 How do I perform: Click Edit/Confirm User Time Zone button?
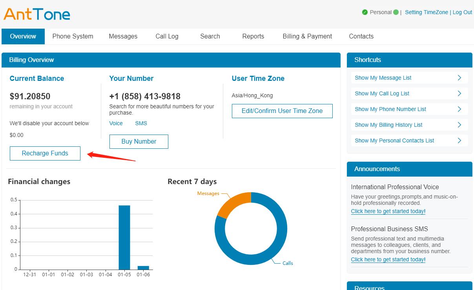click(x=282, y=111)
